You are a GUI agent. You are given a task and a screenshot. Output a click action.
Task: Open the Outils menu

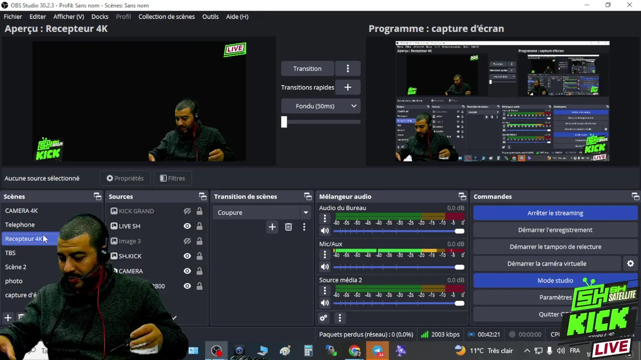(x=210, y=16)
